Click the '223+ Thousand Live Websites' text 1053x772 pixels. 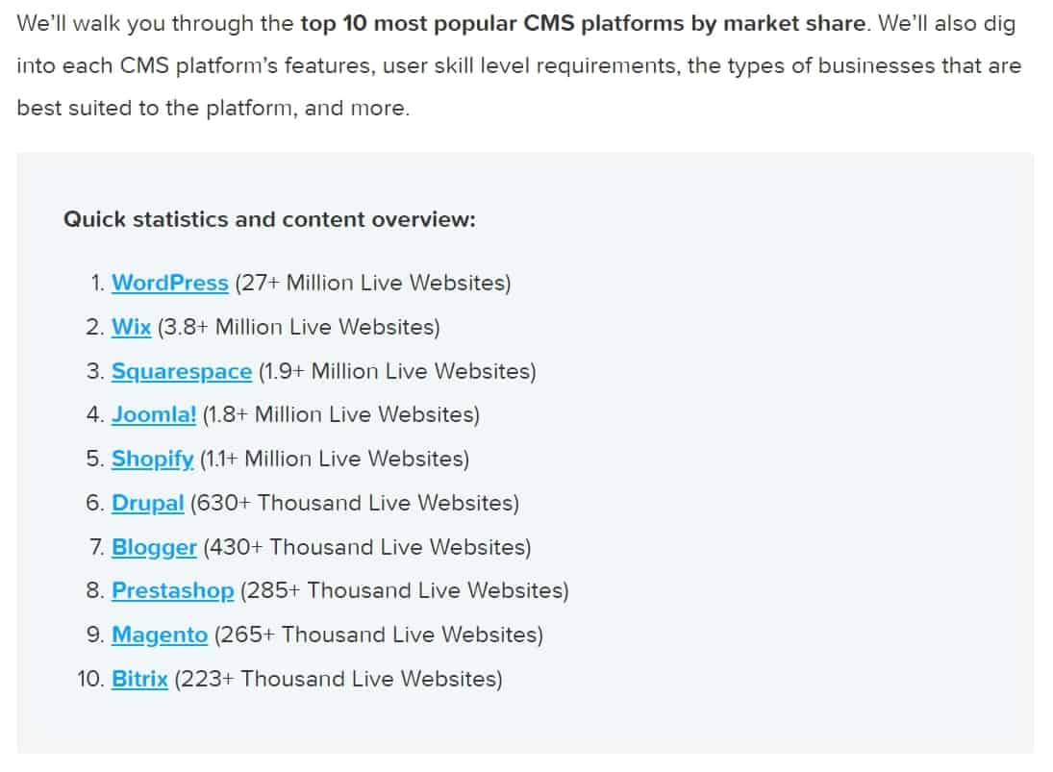pos(338,679)
